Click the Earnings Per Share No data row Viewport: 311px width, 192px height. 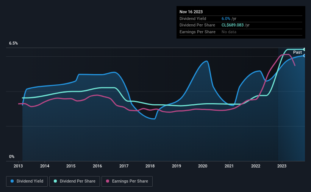(x=241, y=32)
